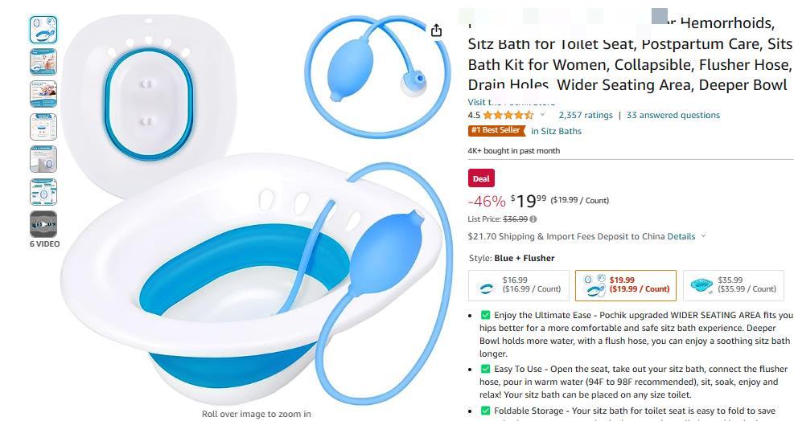Screen dimensions: 794x421
Task: Select the $35.99 style option
Action: pos(733,285)
